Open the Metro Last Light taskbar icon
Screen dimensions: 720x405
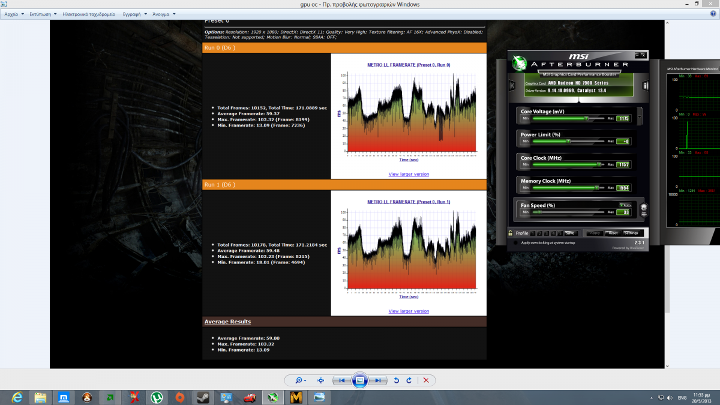pyautogui.click(x=296, y=397)
